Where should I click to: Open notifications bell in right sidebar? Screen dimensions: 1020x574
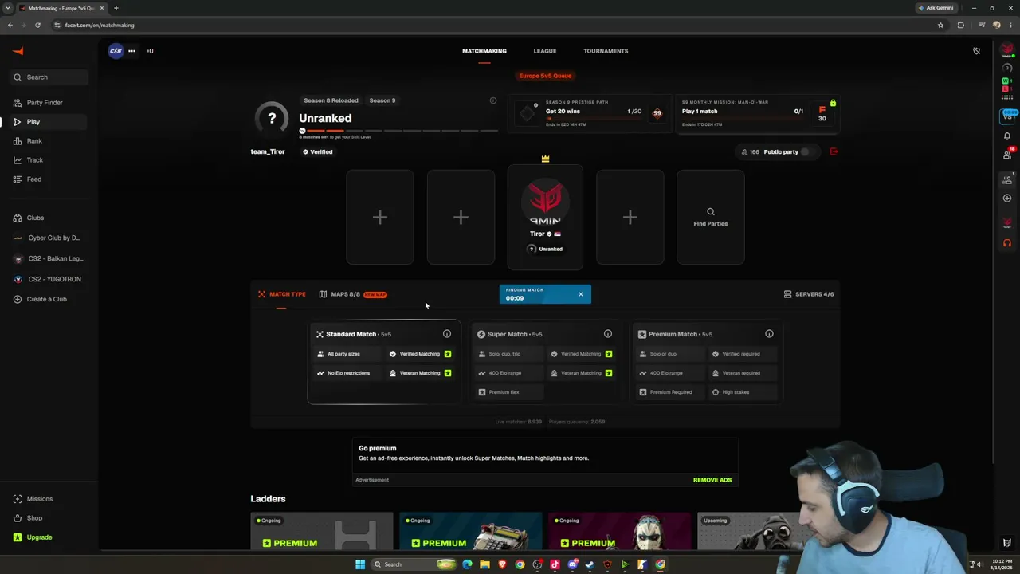(x=1007, y=136)
